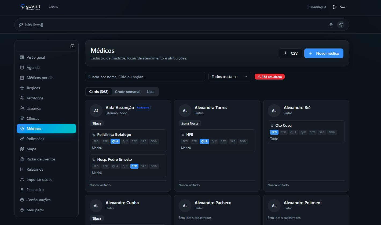Open the Alexandre Polimeni card name

(302, 202)
